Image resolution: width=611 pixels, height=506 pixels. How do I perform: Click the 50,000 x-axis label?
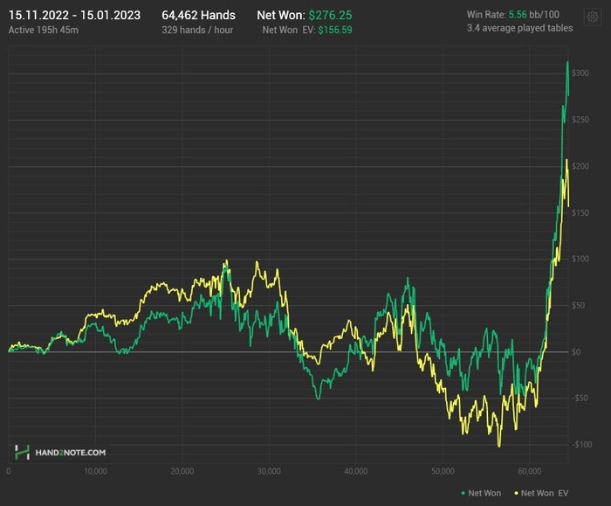point(443,471)
